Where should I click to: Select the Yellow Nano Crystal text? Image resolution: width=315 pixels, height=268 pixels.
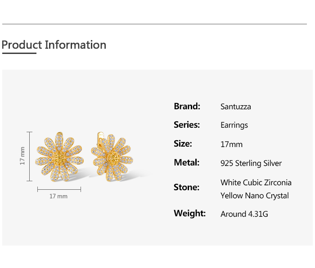255,196
